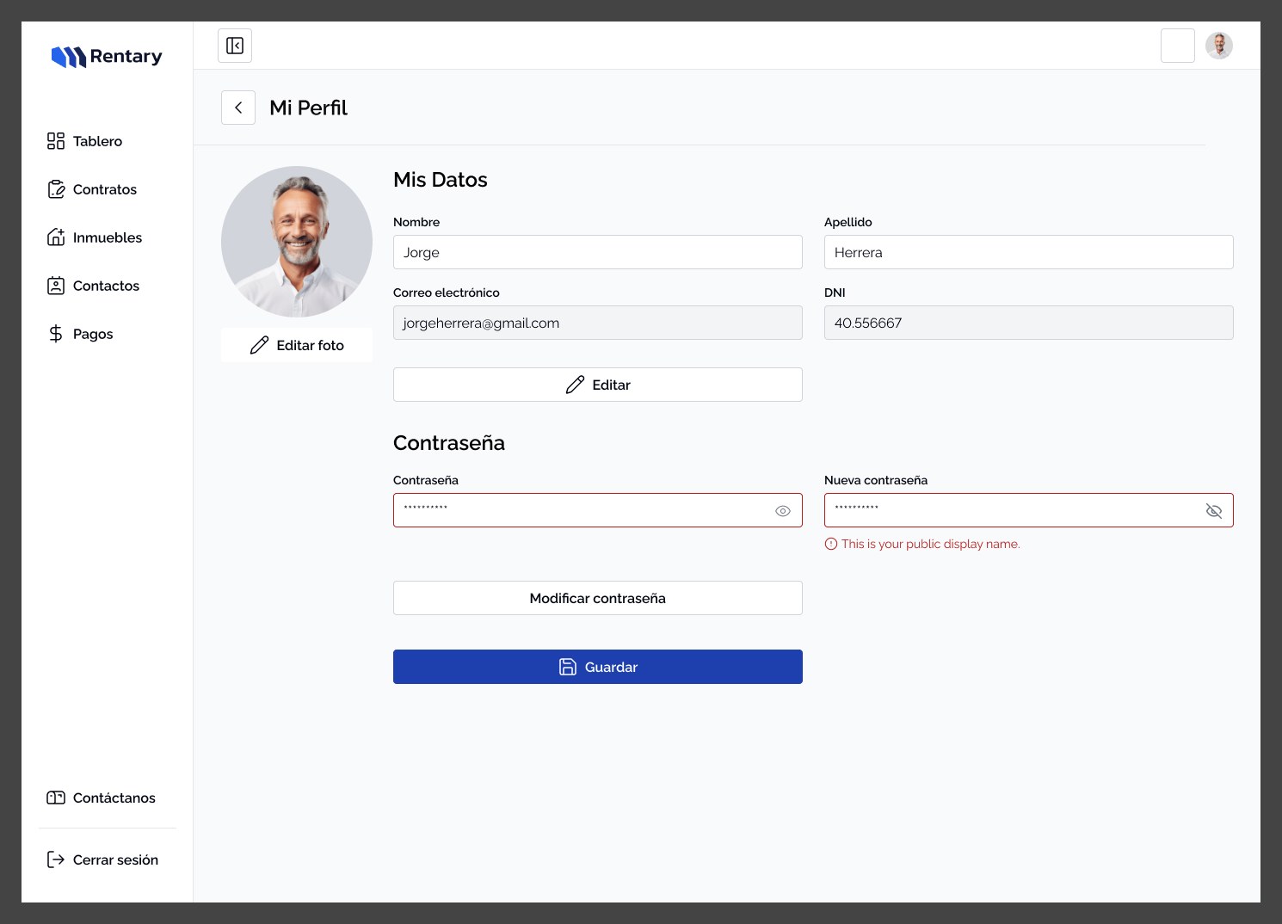This screenshot has width=1282, height=924.
Task: Toggle crossed-eye icon in Nueva contraseña field
Action: [1214, 511]
